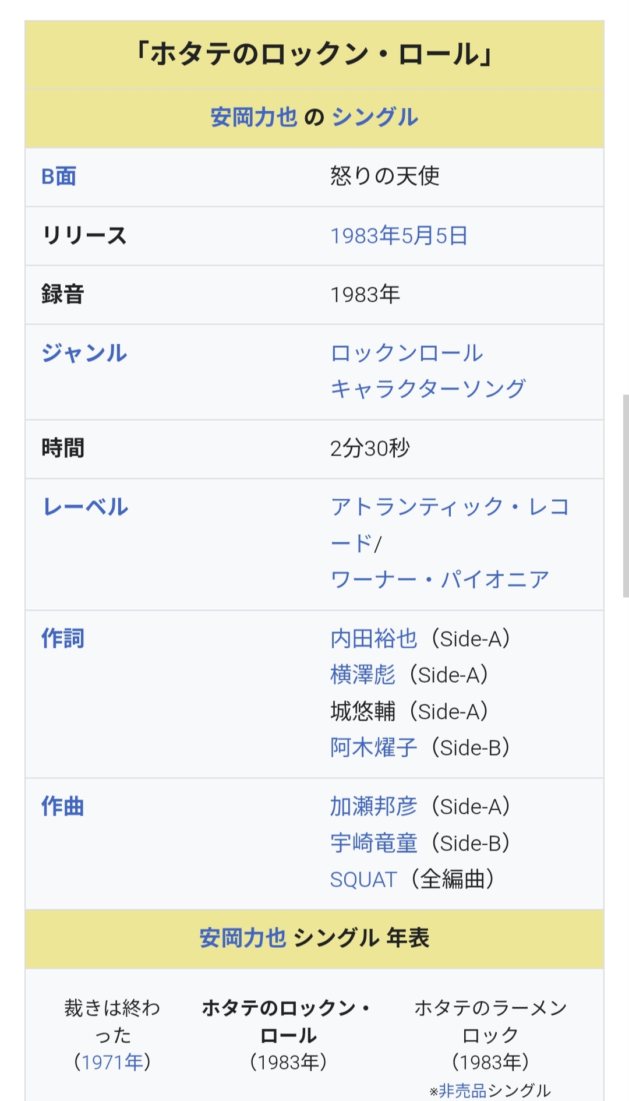Screen dimensions: 629x1101
Task: Open the シングル link in header
Action: (x=375, y=118)
